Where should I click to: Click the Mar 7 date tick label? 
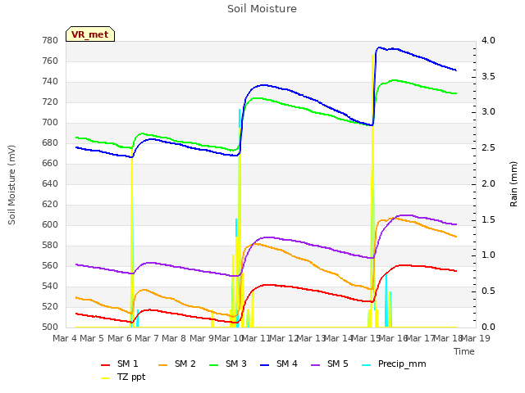[x=147, y=338]
